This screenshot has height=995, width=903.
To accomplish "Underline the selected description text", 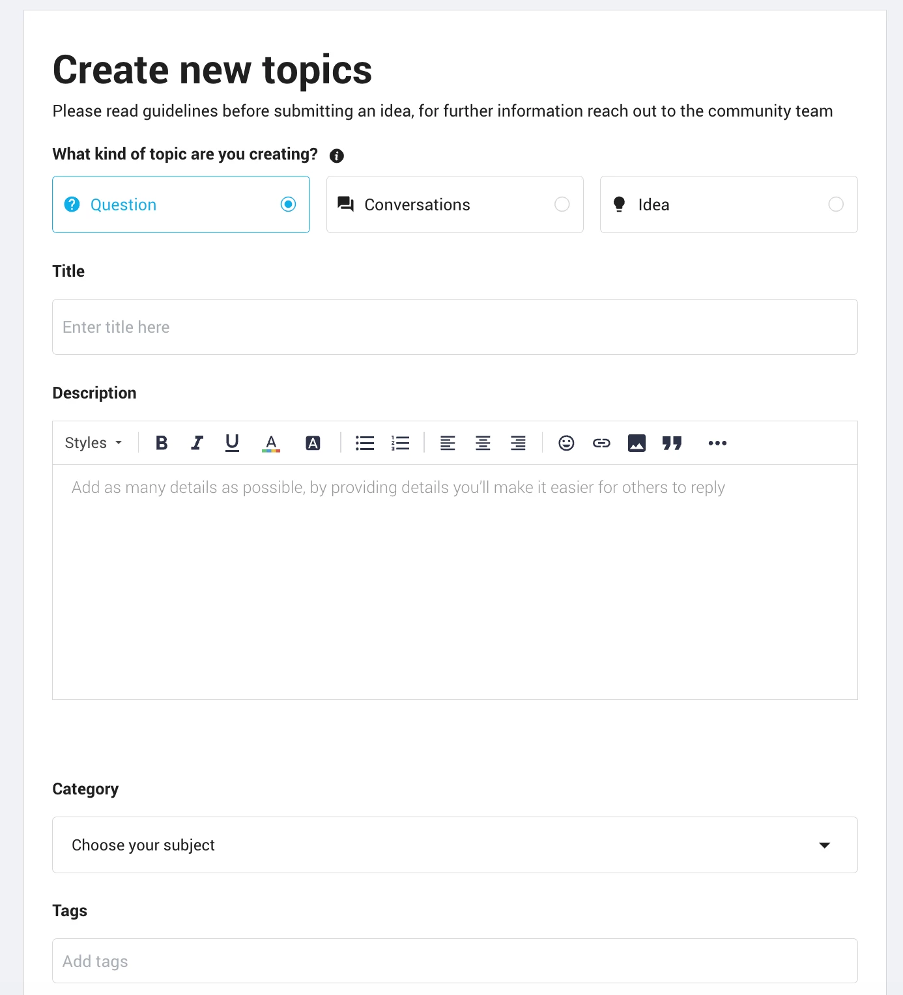I will 232,443.
